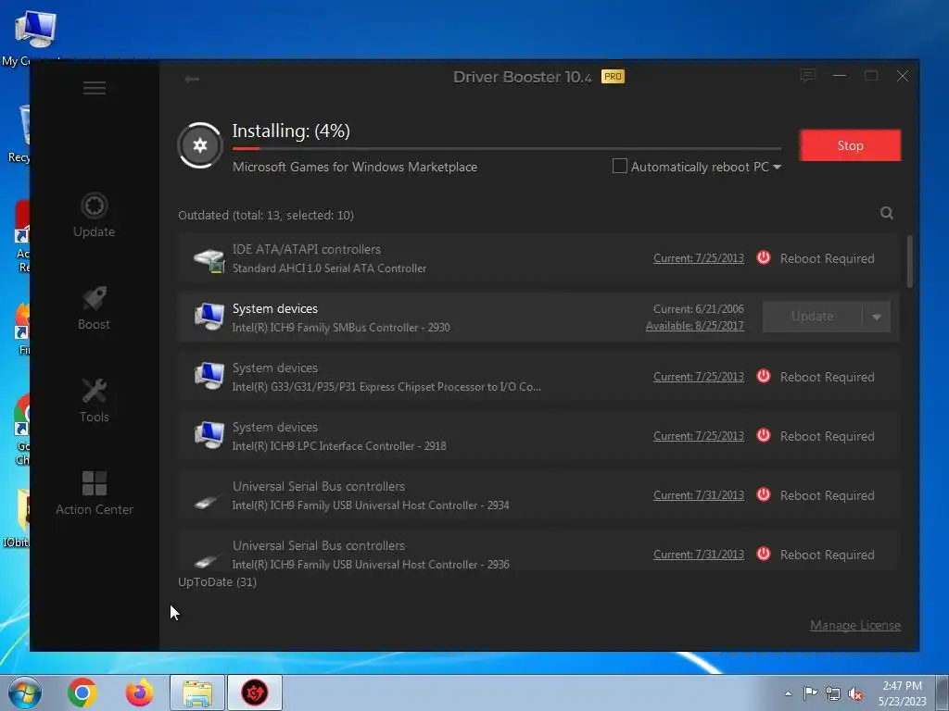Click the SMBus Controller 2930 device icon

click(209, 317)
